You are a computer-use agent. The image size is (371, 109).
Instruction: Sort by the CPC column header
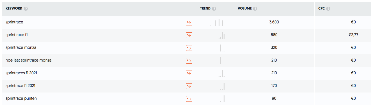(x=321, y=9)
